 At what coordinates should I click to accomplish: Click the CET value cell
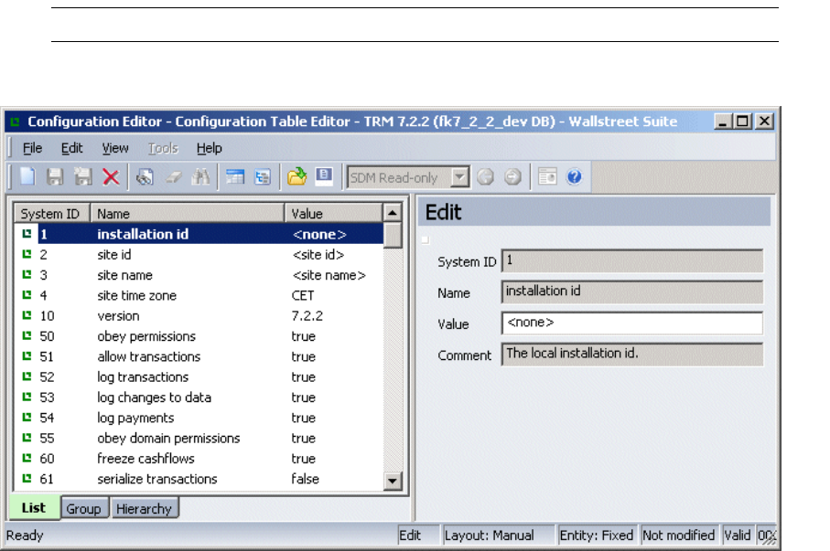click(303, 295)
